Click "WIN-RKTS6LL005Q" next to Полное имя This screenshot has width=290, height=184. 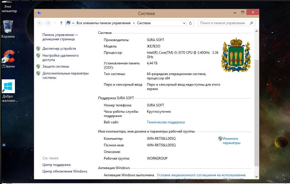pyautogui.click(x=161, y=145)
